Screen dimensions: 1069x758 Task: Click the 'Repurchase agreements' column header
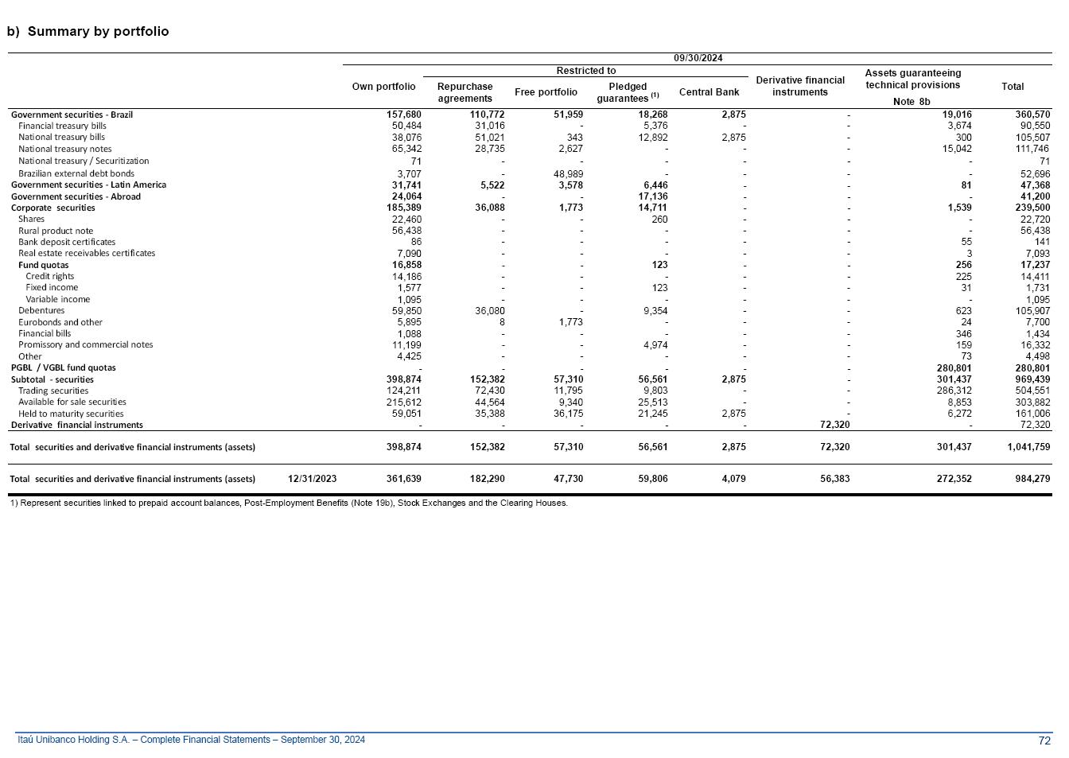pyautogui.click(x=465, y=92)
